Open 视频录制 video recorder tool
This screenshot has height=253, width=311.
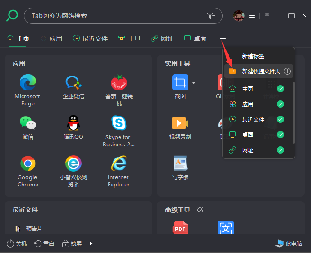[x=180, y=123]
